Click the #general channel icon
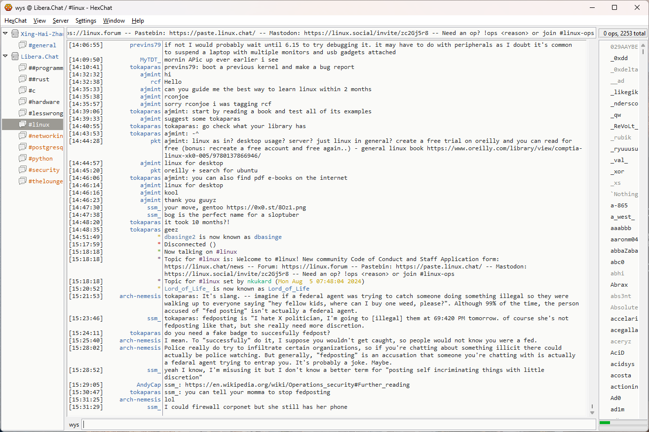The image size is (649, 432). point(22,45)
